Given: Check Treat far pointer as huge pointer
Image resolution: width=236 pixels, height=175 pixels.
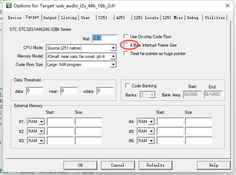Looking at the screenshot, I should click(x=126, y=54).
